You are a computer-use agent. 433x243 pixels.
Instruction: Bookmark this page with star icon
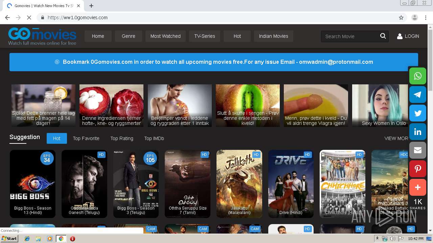(401, 18)
